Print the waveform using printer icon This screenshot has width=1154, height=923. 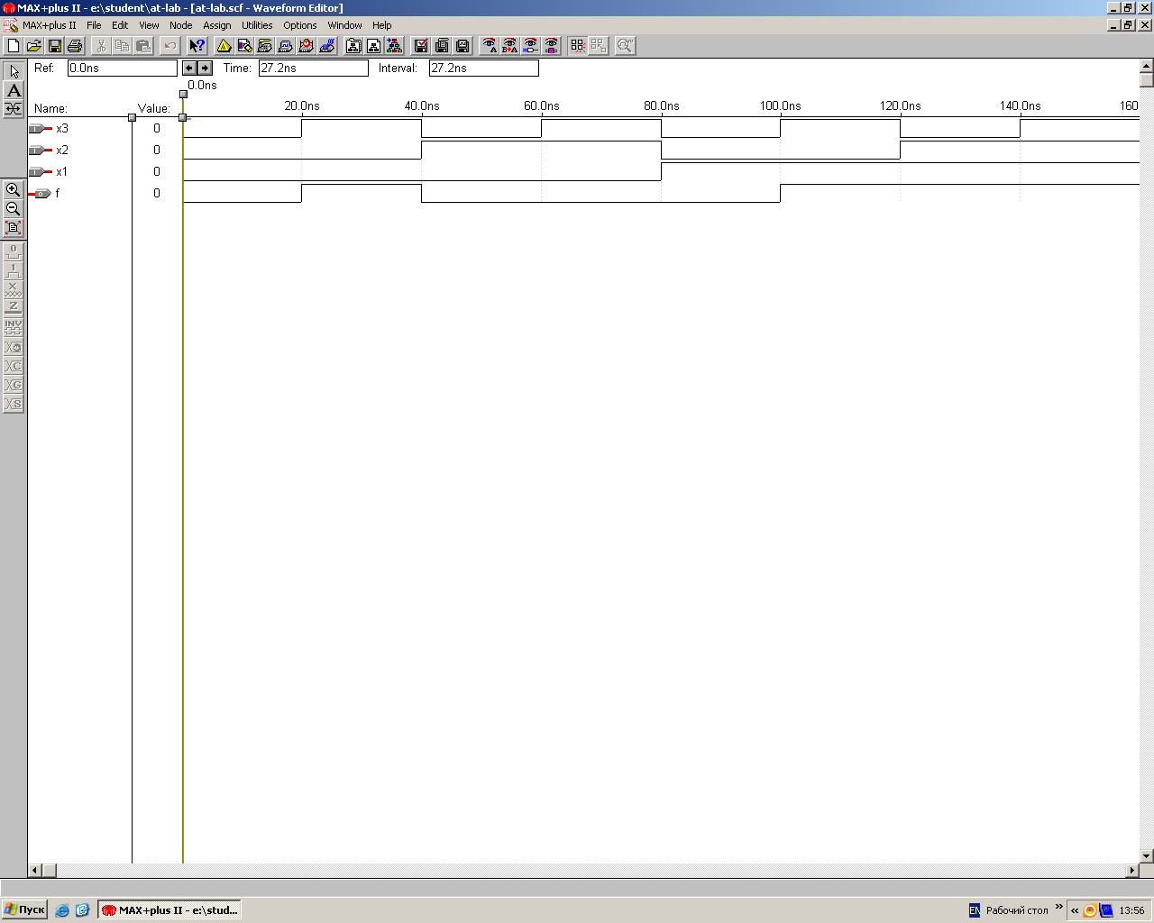(x=76, y=45)
